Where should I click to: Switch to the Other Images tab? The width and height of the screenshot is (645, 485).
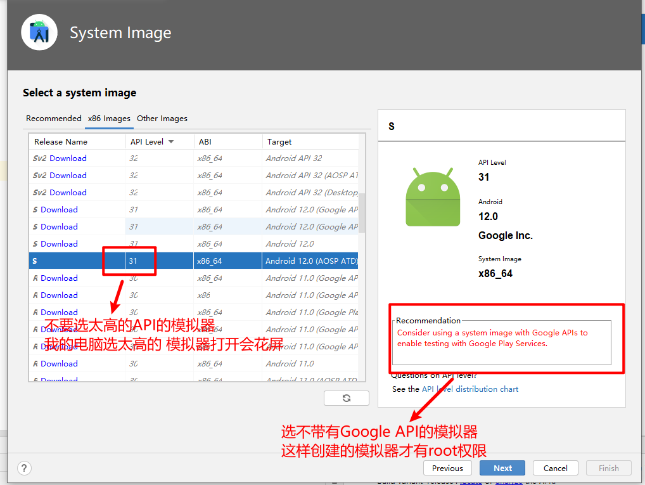[162, 119]
